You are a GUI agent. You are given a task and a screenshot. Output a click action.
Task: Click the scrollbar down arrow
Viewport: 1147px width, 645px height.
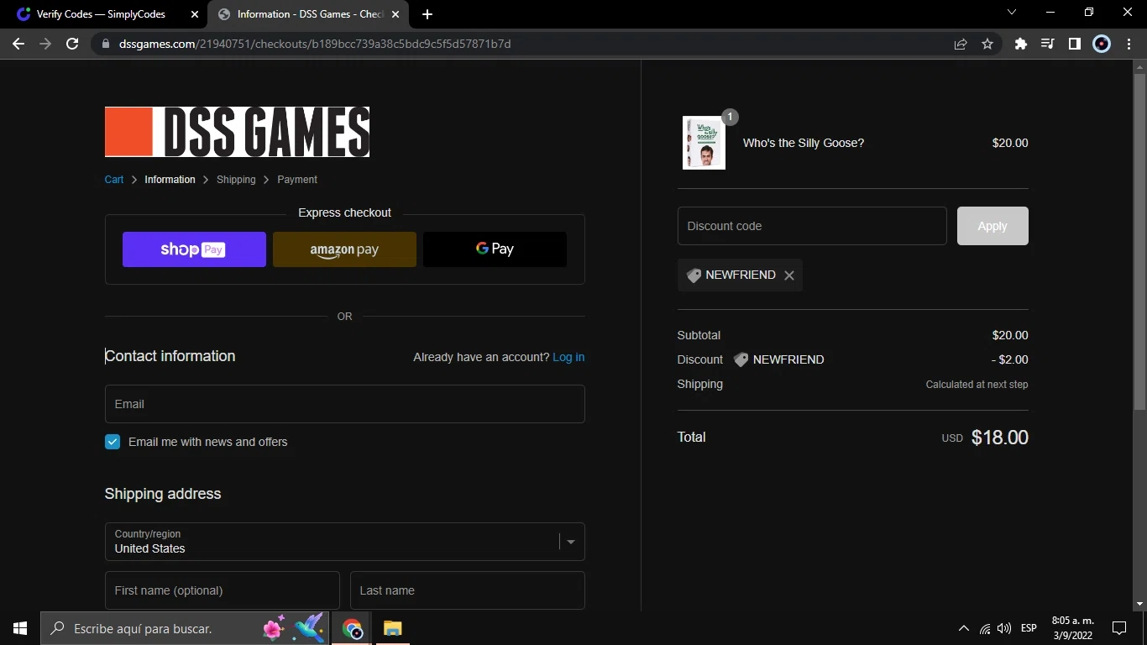tap(1139, 604)
